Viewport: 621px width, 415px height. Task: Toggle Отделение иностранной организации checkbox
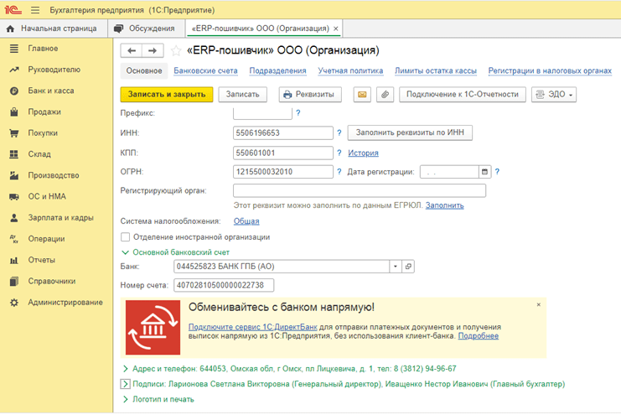click(x=125, y=237)
